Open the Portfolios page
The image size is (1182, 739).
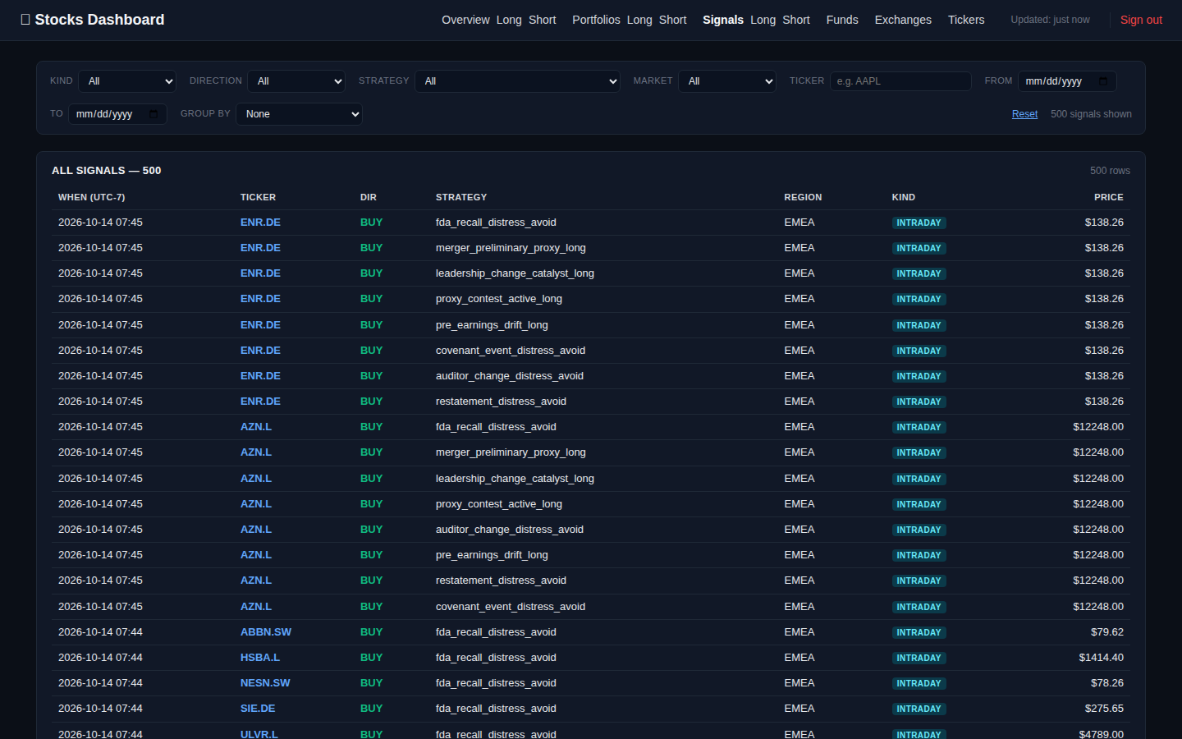tap(596, 20)
